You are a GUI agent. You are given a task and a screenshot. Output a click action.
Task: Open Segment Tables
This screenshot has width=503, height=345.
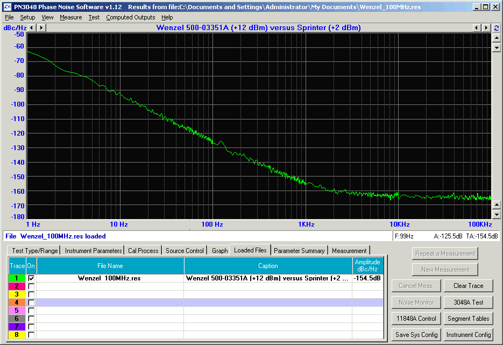click(x=469, y=319)
